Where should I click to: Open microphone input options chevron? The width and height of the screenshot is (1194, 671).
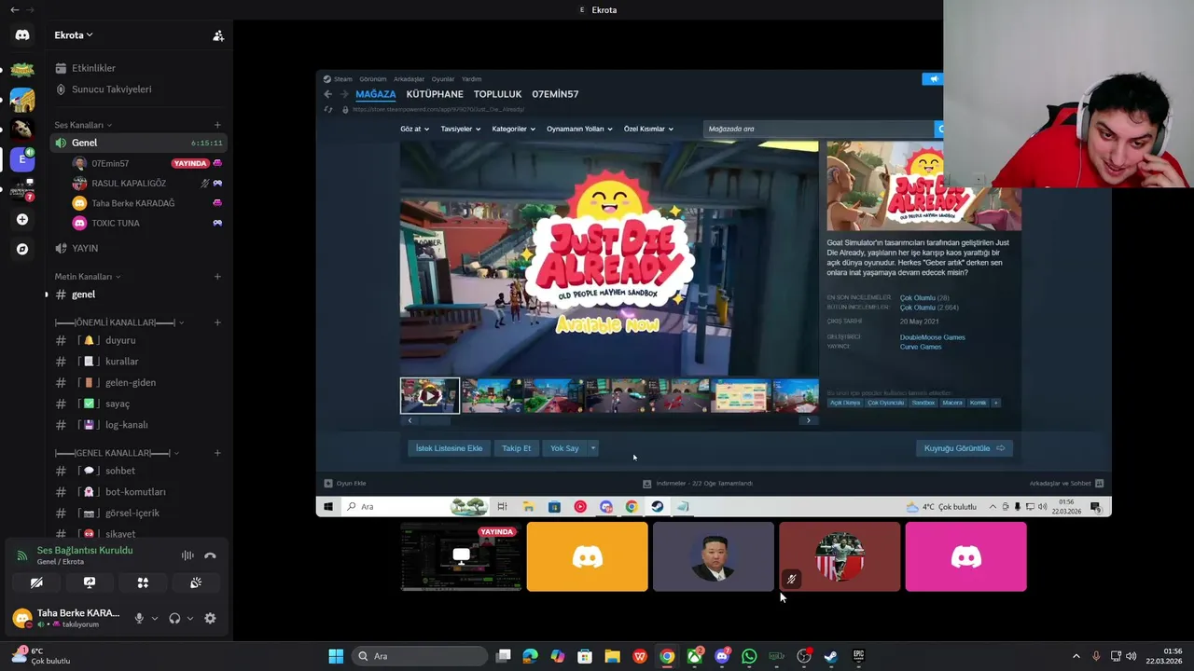(155, 618)
